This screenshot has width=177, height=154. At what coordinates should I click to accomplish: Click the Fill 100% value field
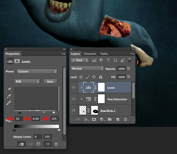pyautogui.click(x=122, y=77)
